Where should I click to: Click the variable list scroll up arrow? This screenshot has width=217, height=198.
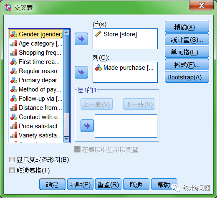66,32
